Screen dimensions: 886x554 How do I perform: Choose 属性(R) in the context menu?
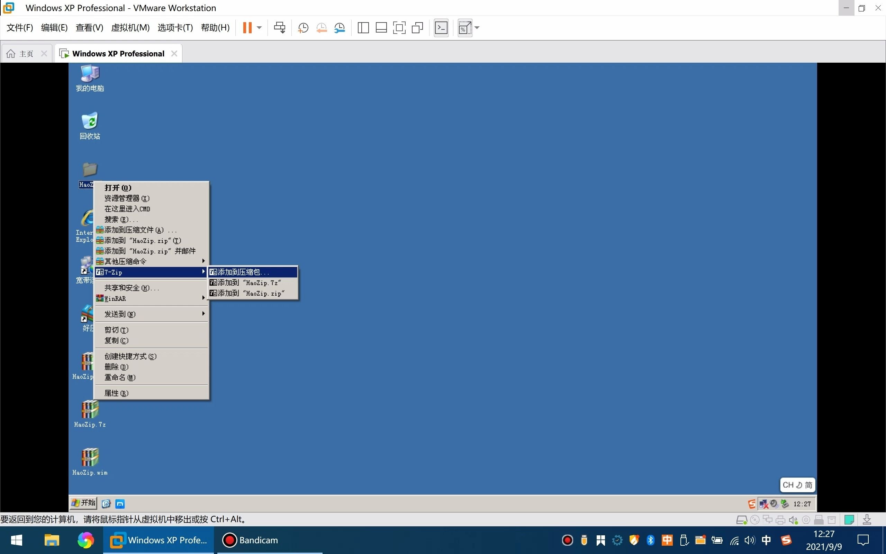tap(152, 393)
